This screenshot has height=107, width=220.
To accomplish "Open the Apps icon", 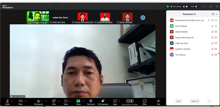I will pos(115,101).
